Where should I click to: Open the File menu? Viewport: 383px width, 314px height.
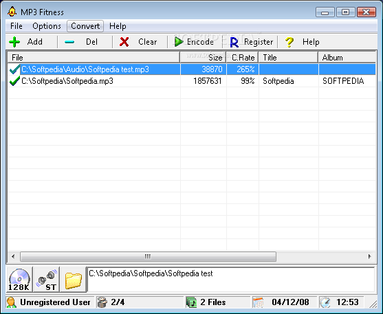click(x=17, y=26)
